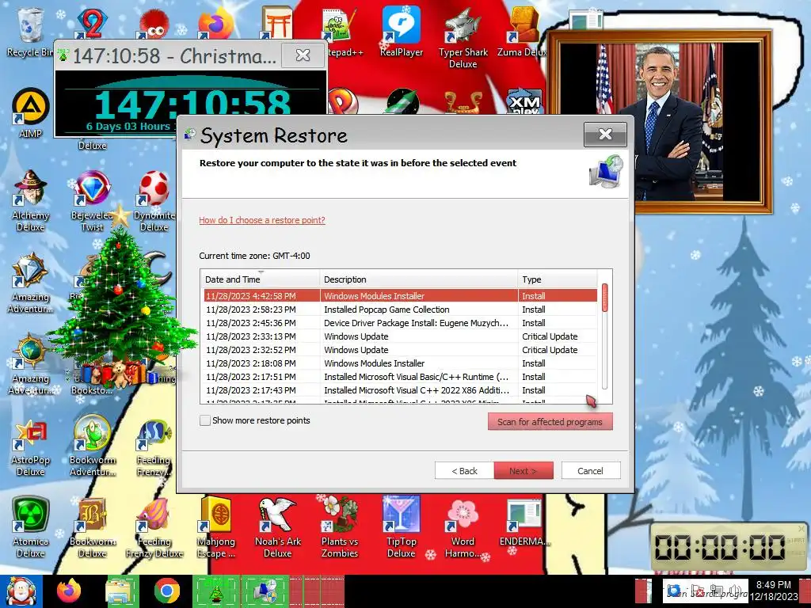Image resolution: width=811 pixels, height=608 pixels.
Task: Select Installed Microsoft Visual Basic/C++ Runtime row
Action: click(x=400, y=376)
